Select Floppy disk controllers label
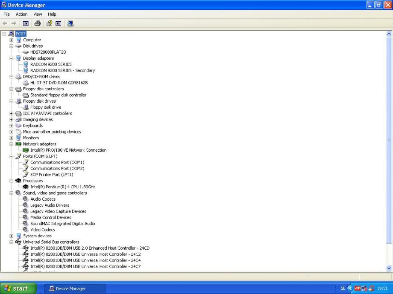The width and height of the screenshot is (393, 294). 44,89
